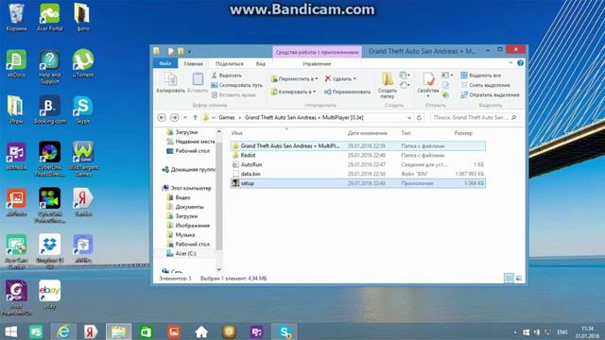605x340 pixels.
Task: Click the Explorer back navigation arrow
Action: [162, 117]
